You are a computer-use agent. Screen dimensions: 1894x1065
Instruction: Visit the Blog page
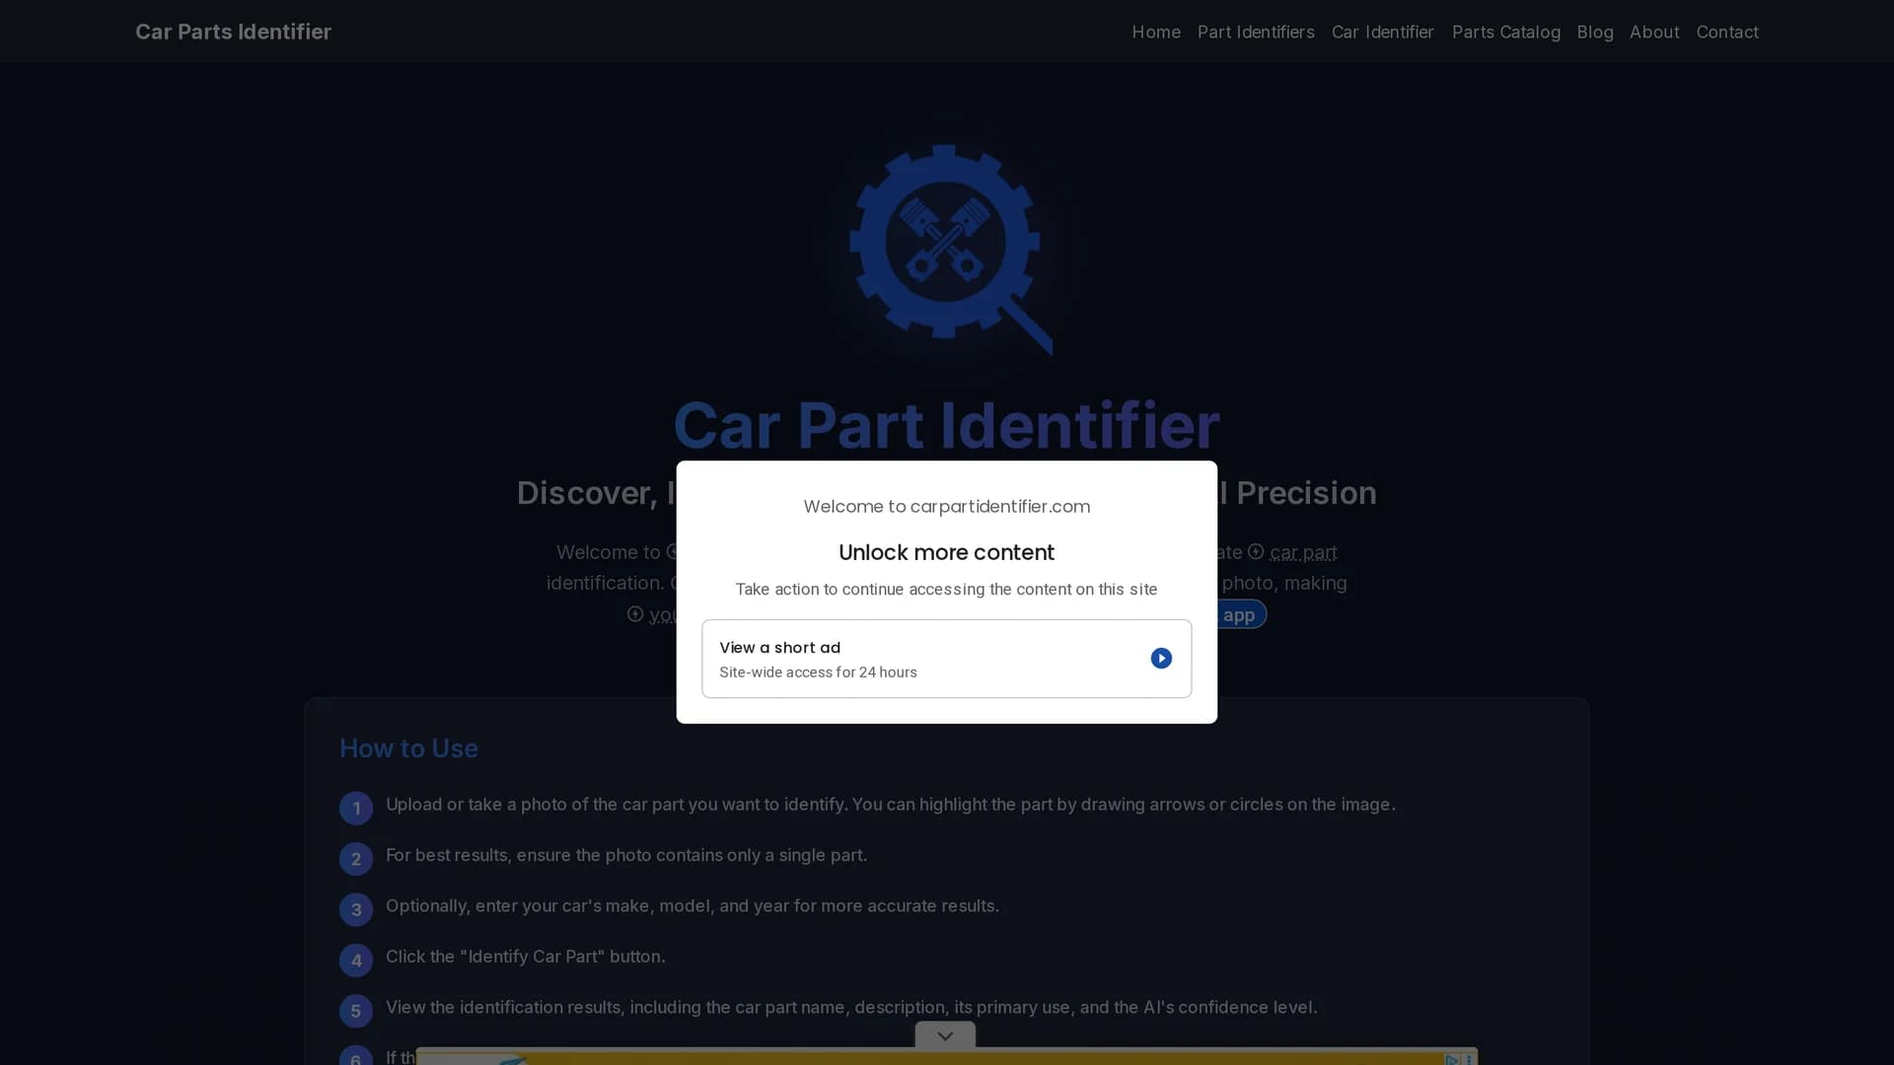1595,32
